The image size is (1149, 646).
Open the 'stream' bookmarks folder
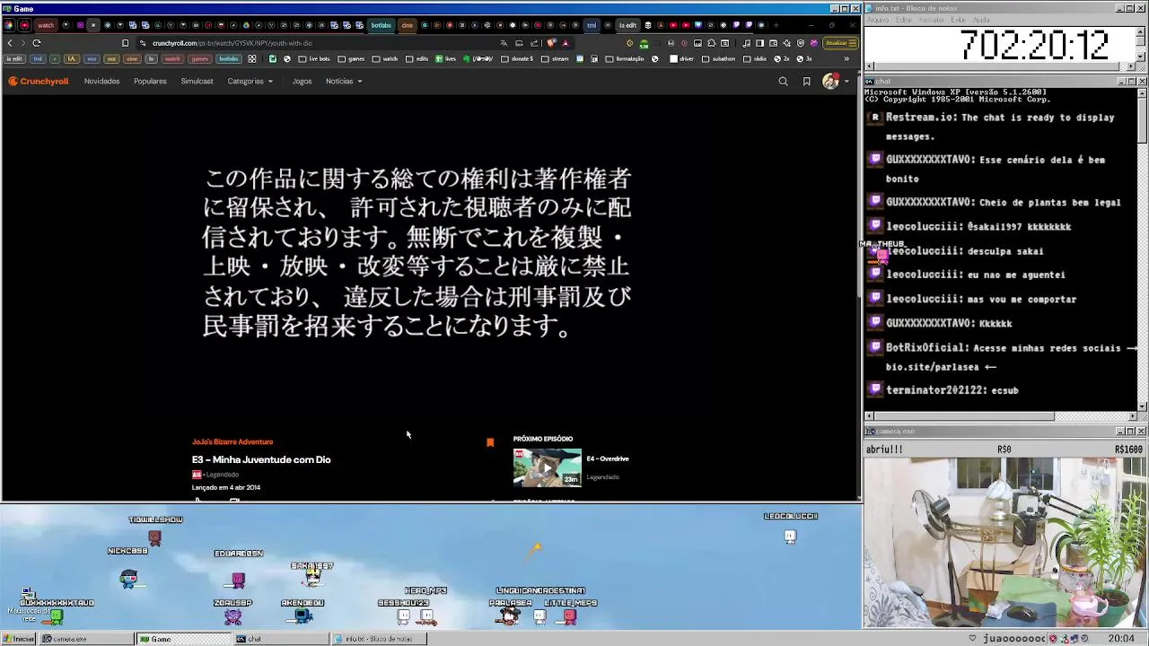555,59
